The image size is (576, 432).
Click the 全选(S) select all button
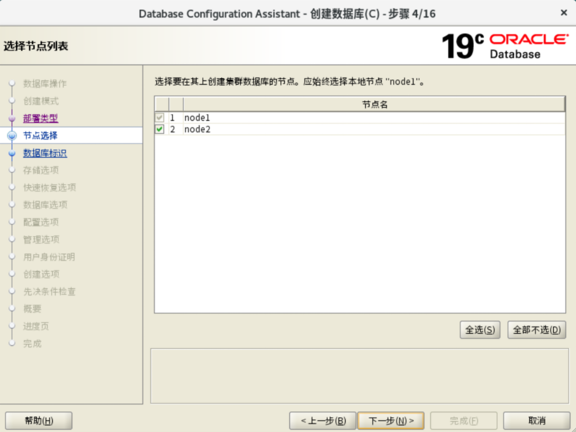pyautogui.click(x=480, y=330)
